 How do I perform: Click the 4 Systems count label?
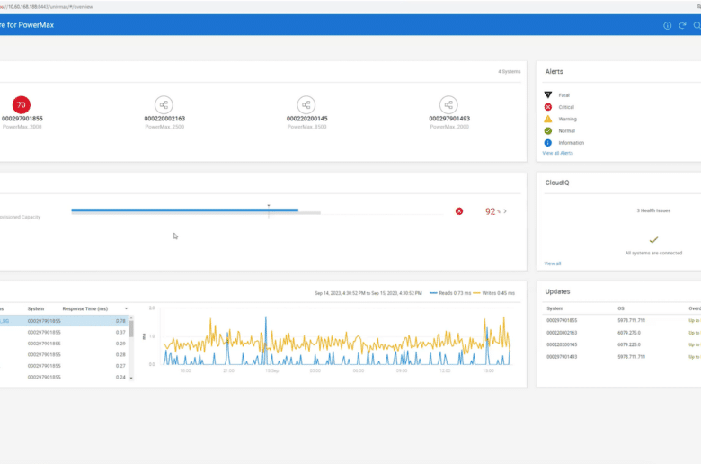pos(510,72)
